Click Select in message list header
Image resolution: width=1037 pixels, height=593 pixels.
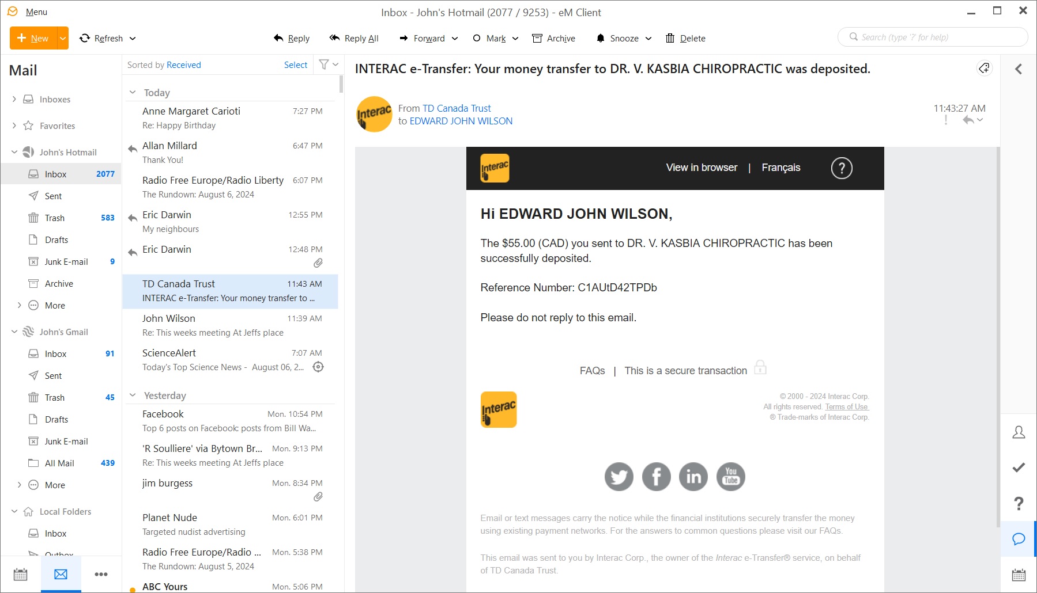click(x=296, y=64)
